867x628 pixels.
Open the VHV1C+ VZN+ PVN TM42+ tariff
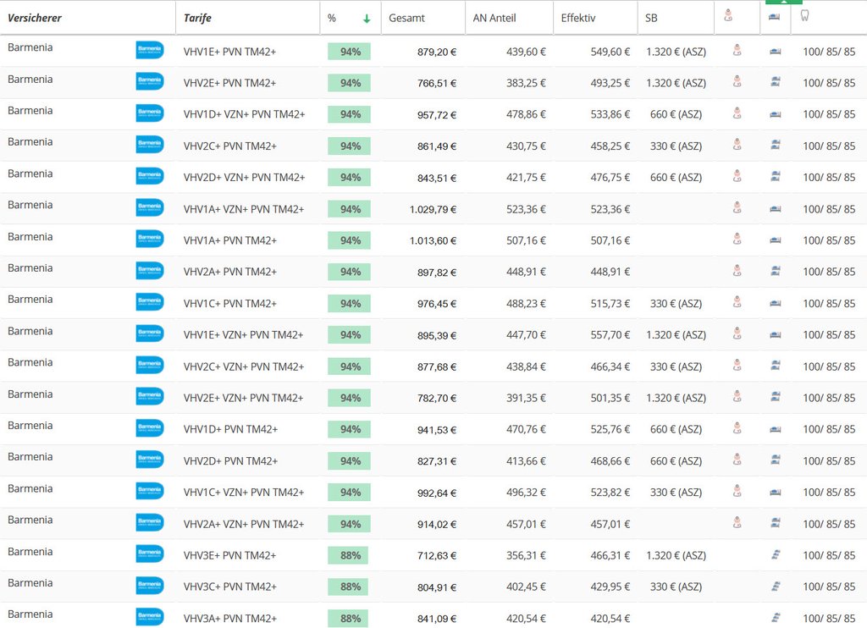(x=244, y=493)
